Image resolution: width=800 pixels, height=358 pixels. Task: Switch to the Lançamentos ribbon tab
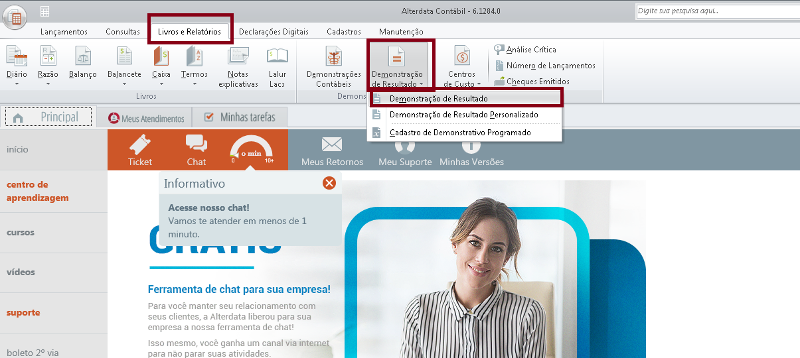click(x=64, y=32)
